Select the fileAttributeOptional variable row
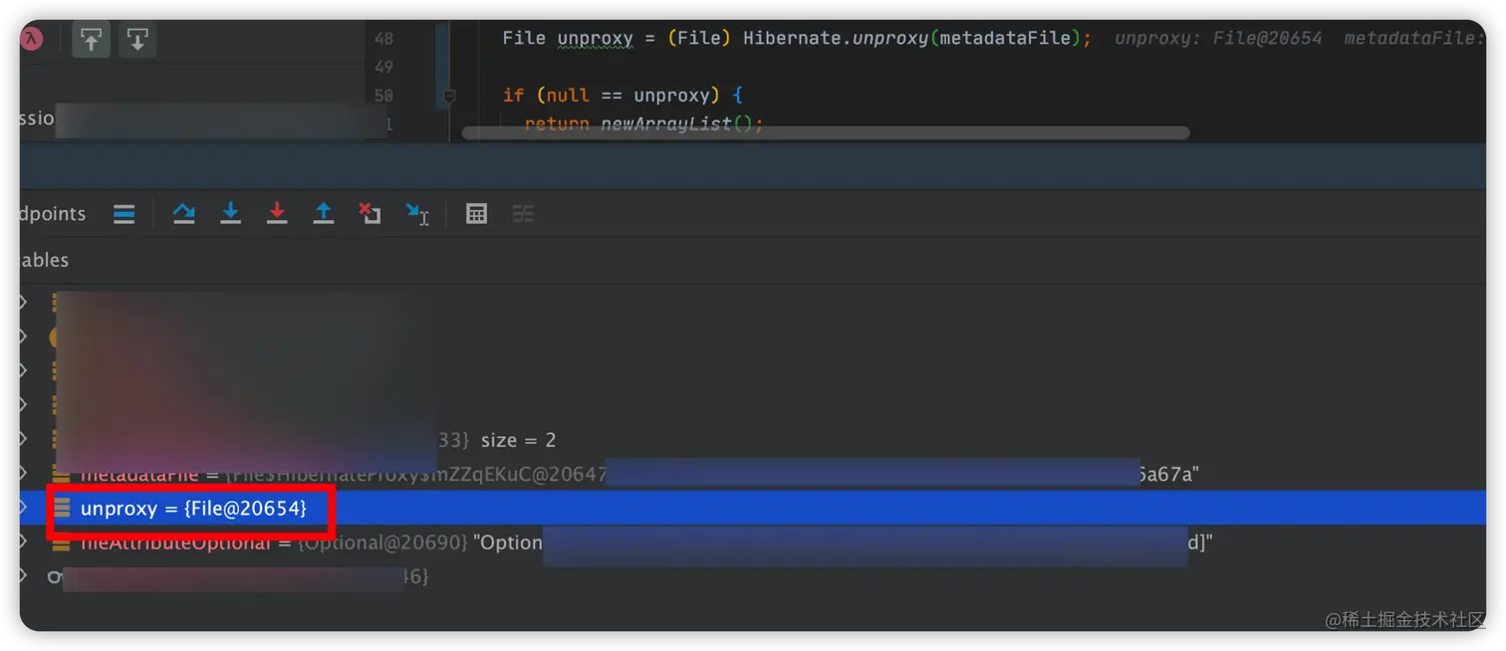The image size is (1506, 651). pos(753,542)
